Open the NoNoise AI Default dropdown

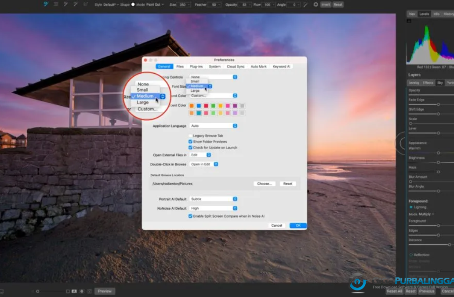(x=214, y=208)
